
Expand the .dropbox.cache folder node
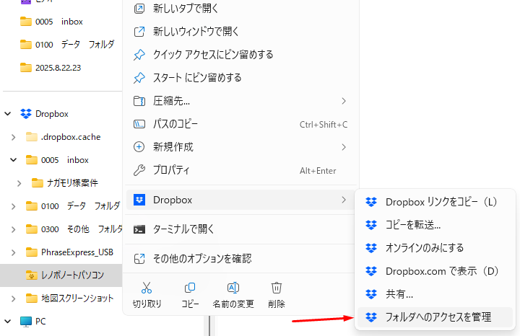pyautogui.click(x=13, y=137)
